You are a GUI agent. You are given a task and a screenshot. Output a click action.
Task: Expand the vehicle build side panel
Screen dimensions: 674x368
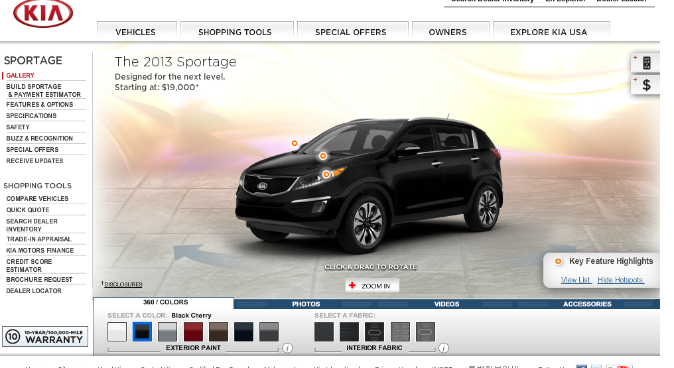646,63
